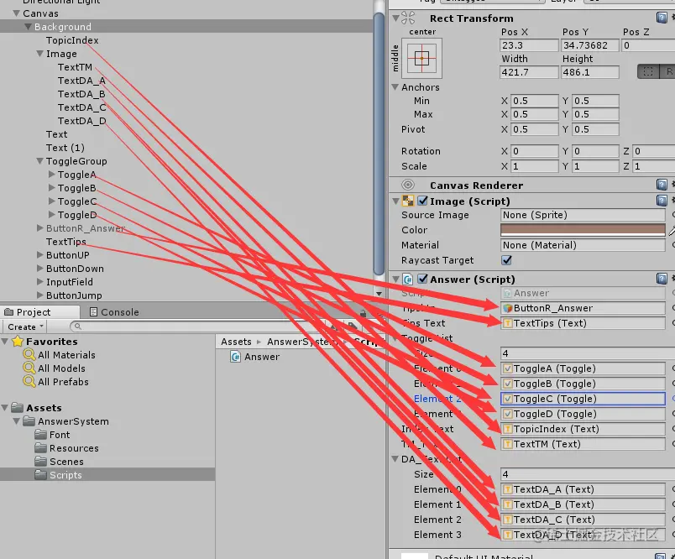Select TopicIndex in hierarchy
The image size is (675, 559).
point(72,40)
